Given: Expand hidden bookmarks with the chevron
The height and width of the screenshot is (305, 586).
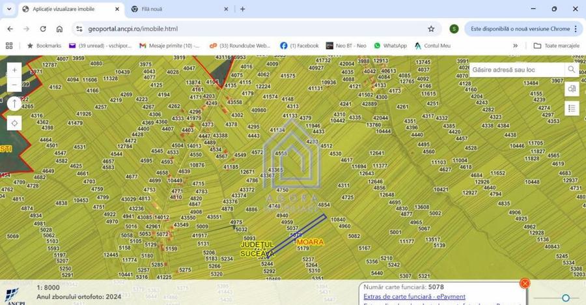Looking at the screenshot, I should tap(516, 46).
